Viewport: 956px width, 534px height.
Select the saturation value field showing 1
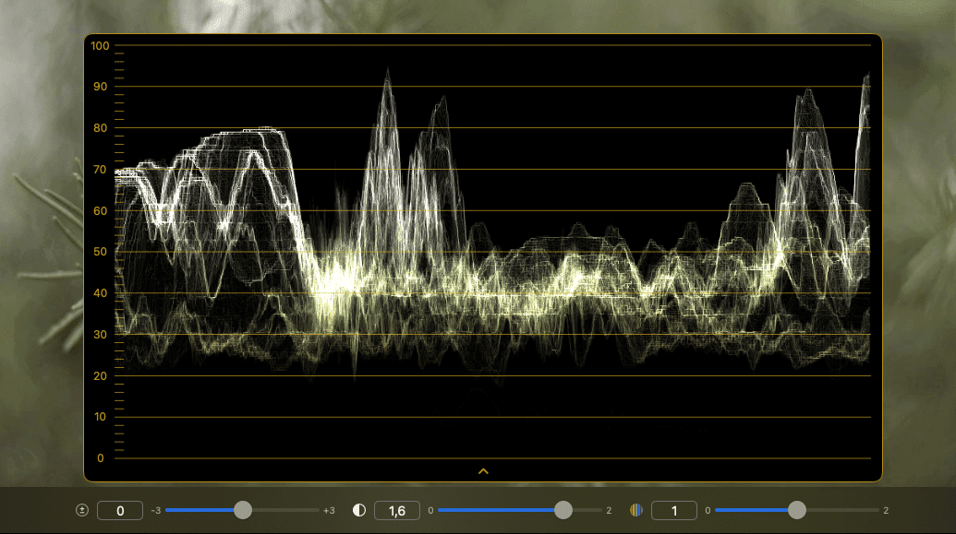click(x=674, y=510)
